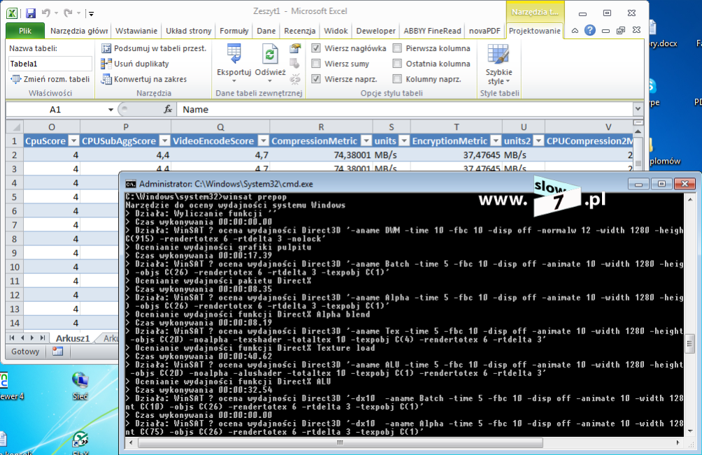Image resolution: width=702 pixels, height=455 pixels.
Task: Click the Nazwa tabeli input field
Action: tap(50, 64)
